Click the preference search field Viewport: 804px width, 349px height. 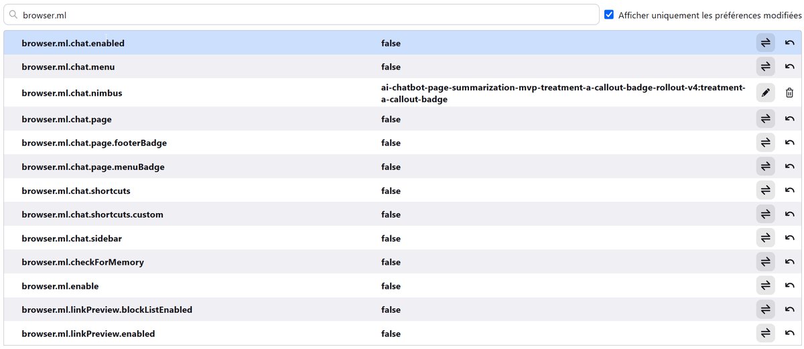click(x=301, y=14)
